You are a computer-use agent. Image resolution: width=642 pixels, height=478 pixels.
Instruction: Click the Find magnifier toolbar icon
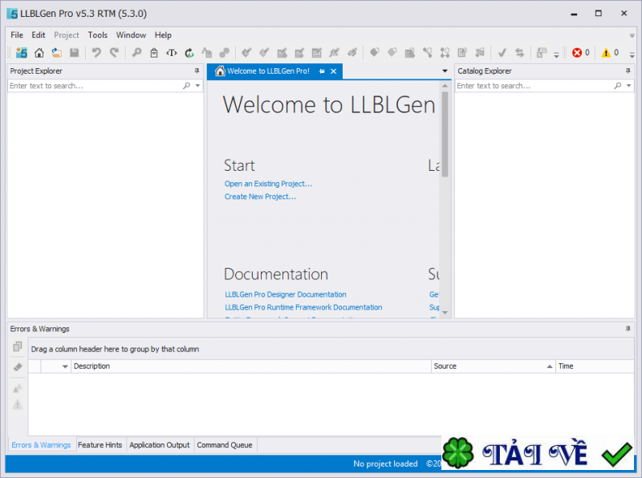pos(136,52)
